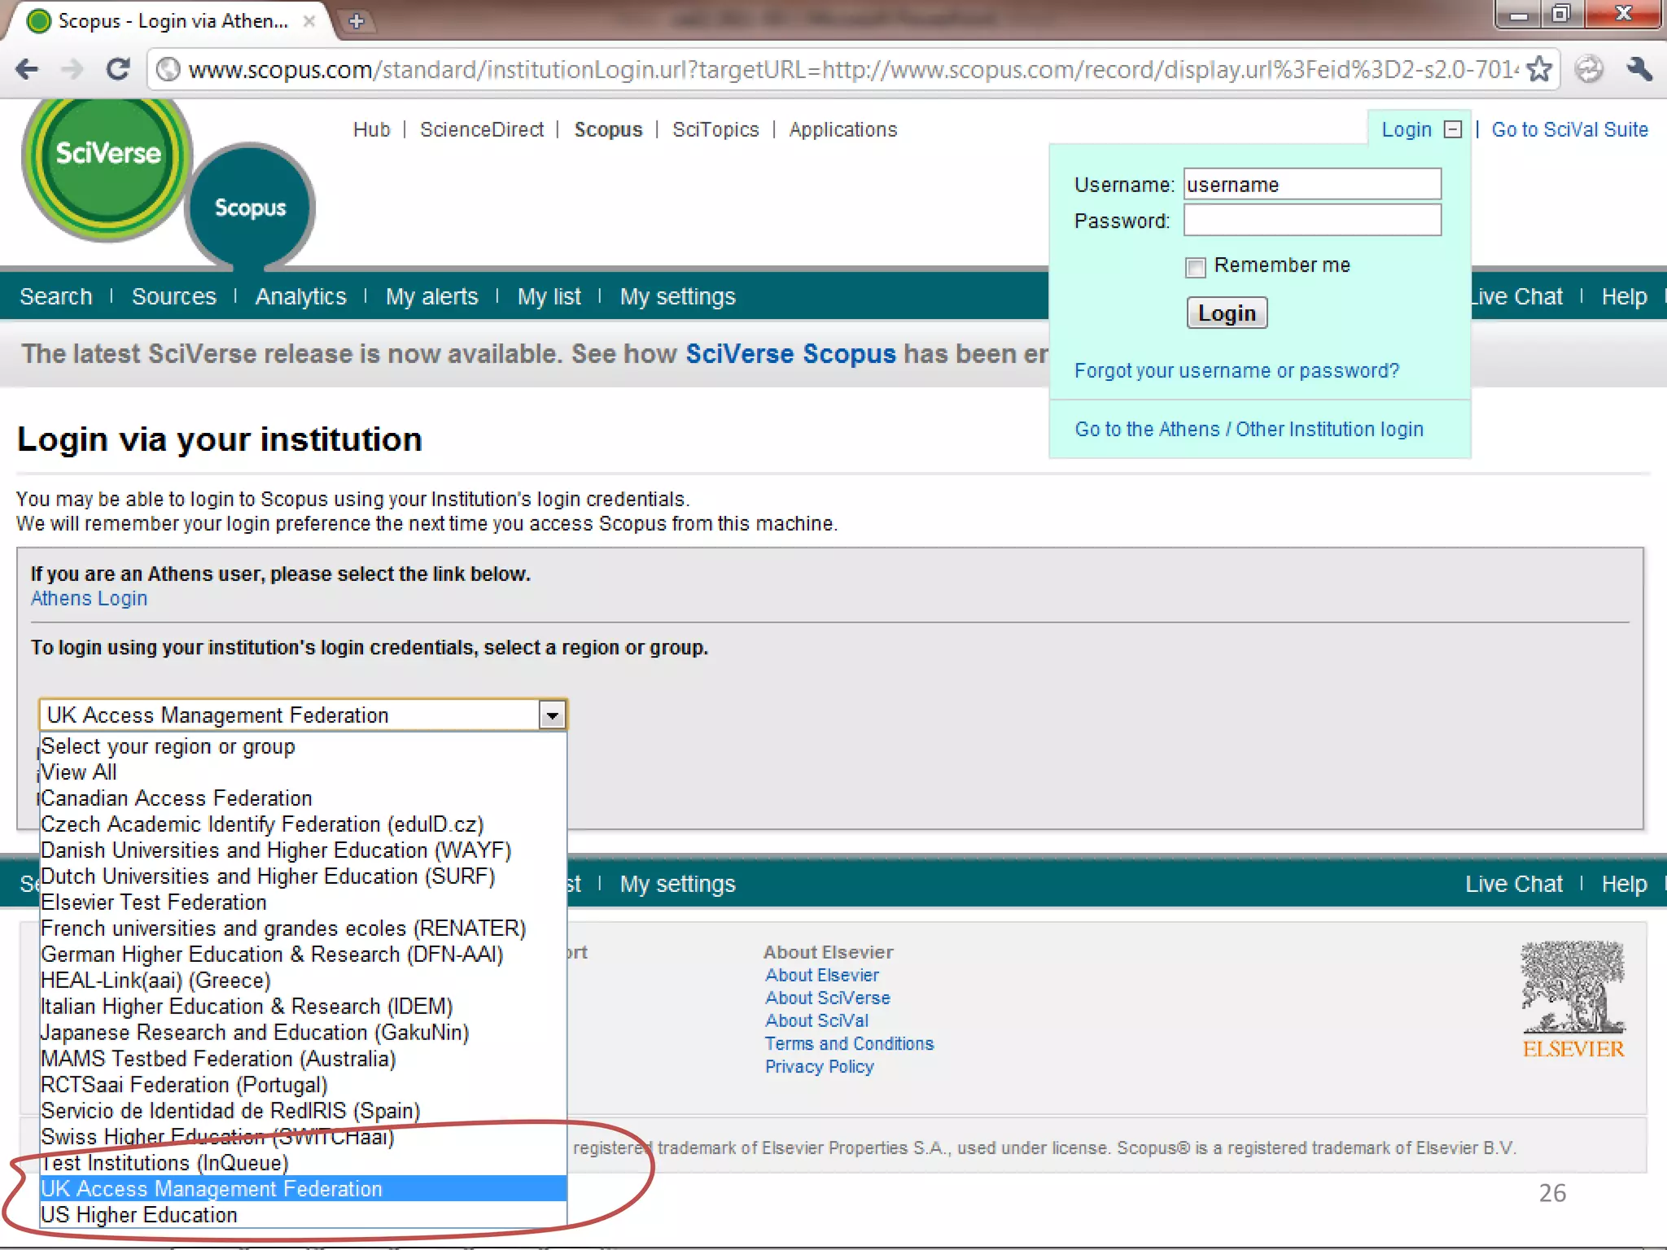Collapse the Login panel with the minus icon

tap(1453, 129)
